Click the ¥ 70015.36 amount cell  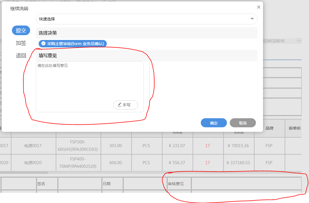coord(239,146)
